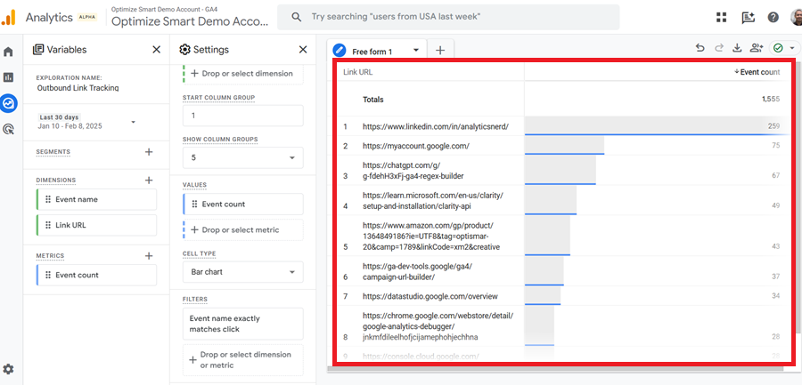
Task: Click the Google Analytics logo
Action: (x=9, y=18)
